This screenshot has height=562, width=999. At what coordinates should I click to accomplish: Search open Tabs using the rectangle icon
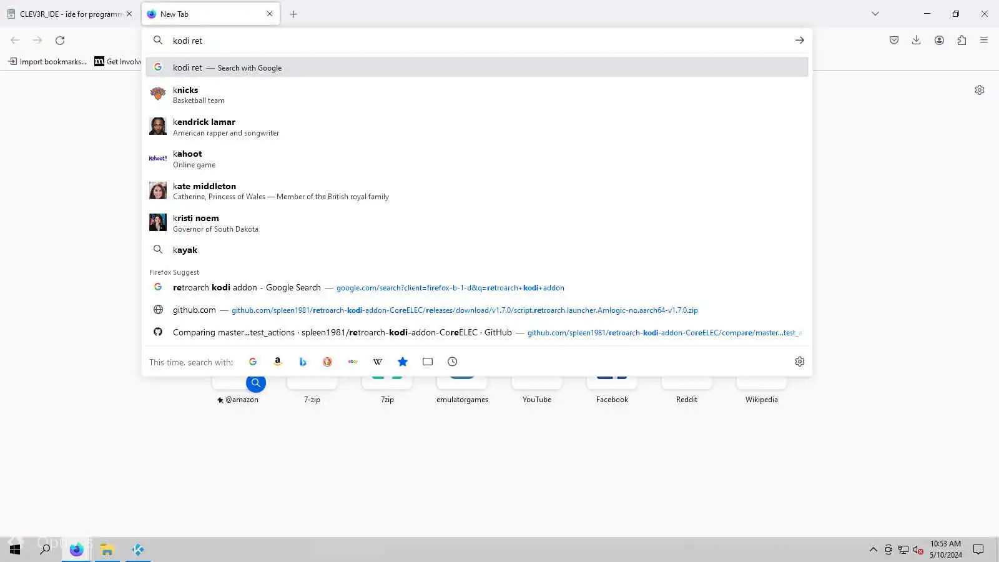point(428,362)
